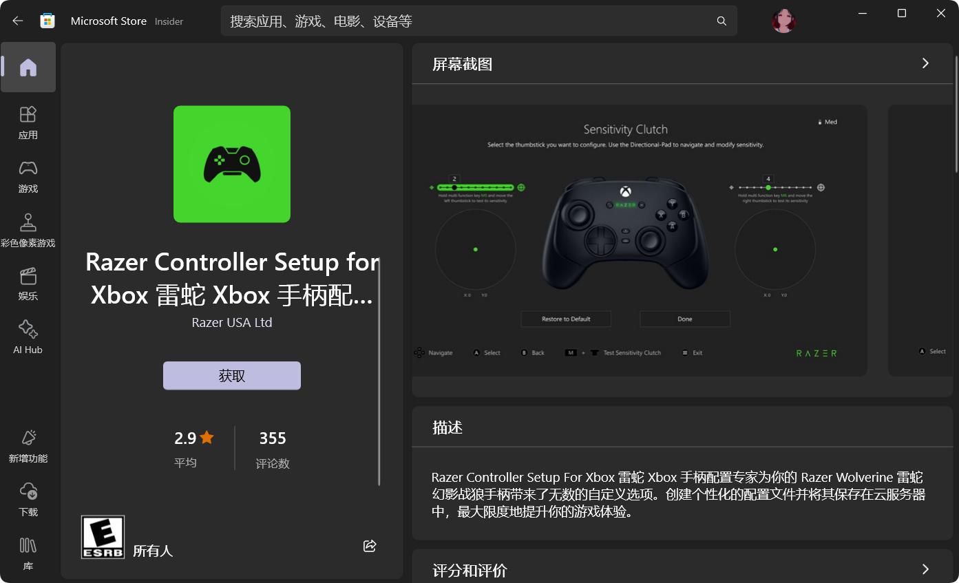The height and width of the screenshot is (583, 959).
Task: Go back with the back arrow
Action: pos(18,21)
